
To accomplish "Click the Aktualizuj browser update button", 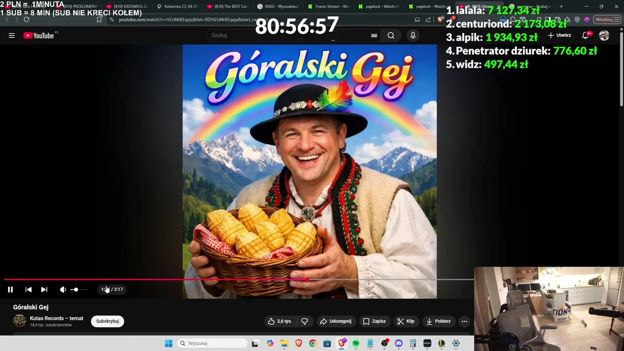I will [607, 19].
